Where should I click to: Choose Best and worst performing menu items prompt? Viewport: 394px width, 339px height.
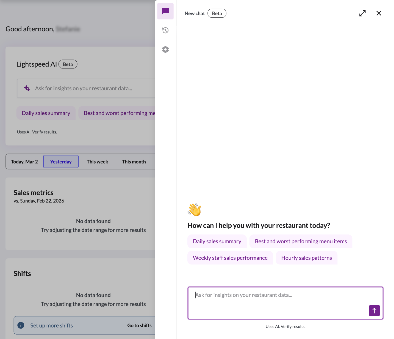(x=301, y=241)
